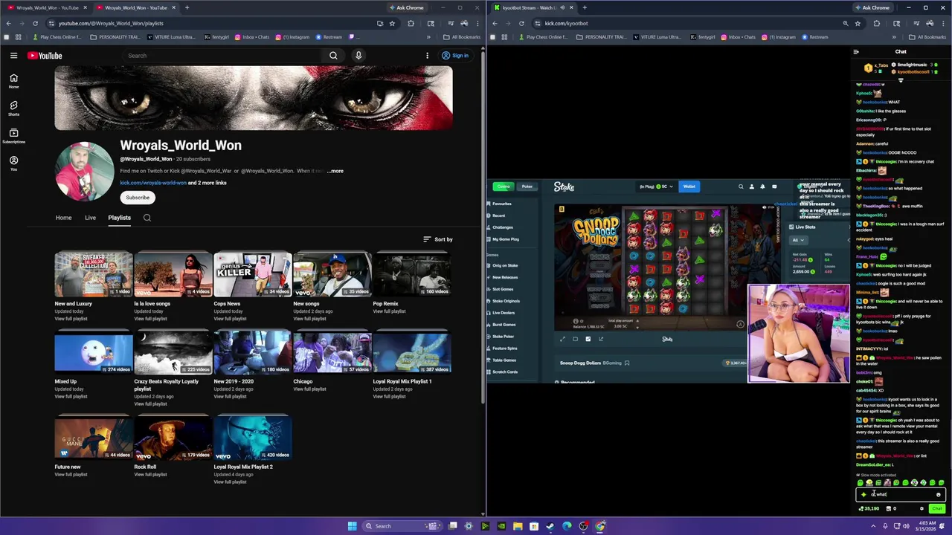
Task: Select Poker tab on Stake
Action: [527, 187]
